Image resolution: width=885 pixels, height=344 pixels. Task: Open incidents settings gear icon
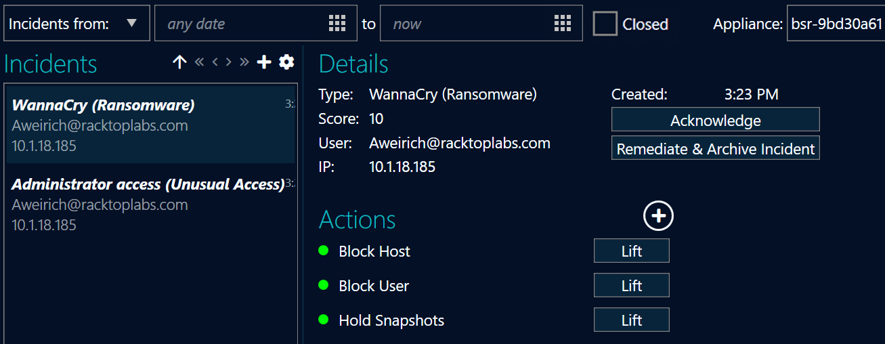tap(286, 62)
